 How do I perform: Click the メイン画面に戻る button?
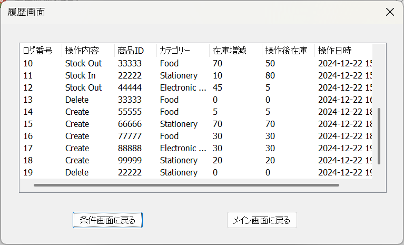point(262,220)
